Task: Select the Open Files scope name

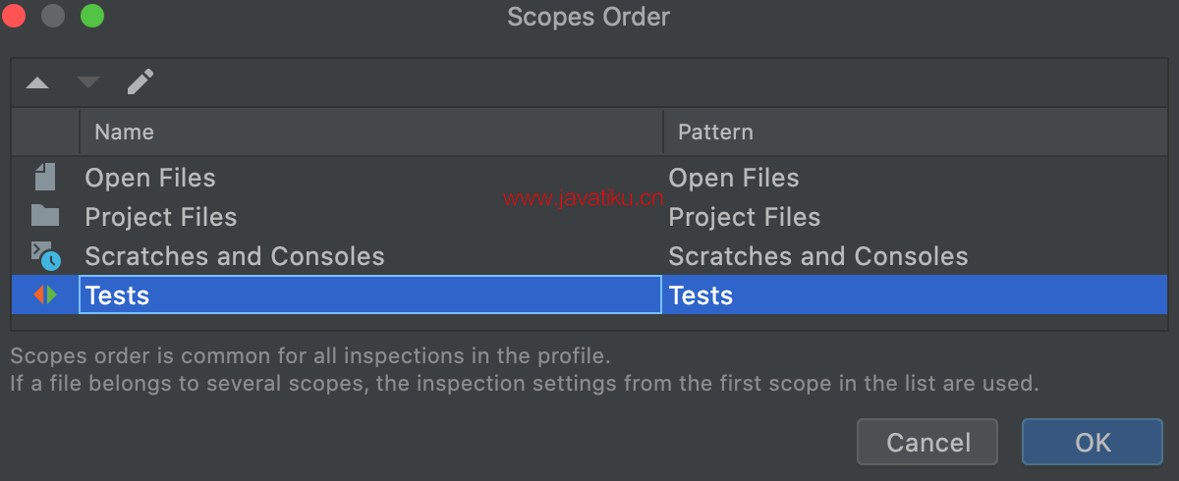Action: [x=150, y=178]
